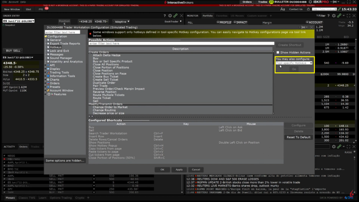359x202 pixels.
Task: Click the red FYI notification badge
Action: pyautogui.click(x=46, y=8)
